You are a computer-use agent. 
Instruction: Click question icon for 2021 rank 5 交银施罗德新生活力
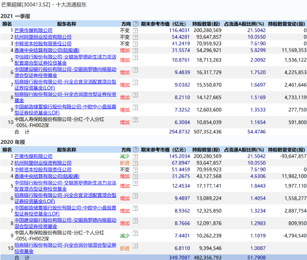(135, 58)
